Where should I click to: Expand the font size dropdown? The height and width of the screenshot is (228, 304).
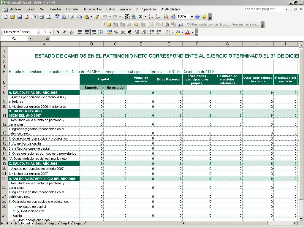click(x=50, y=32)
